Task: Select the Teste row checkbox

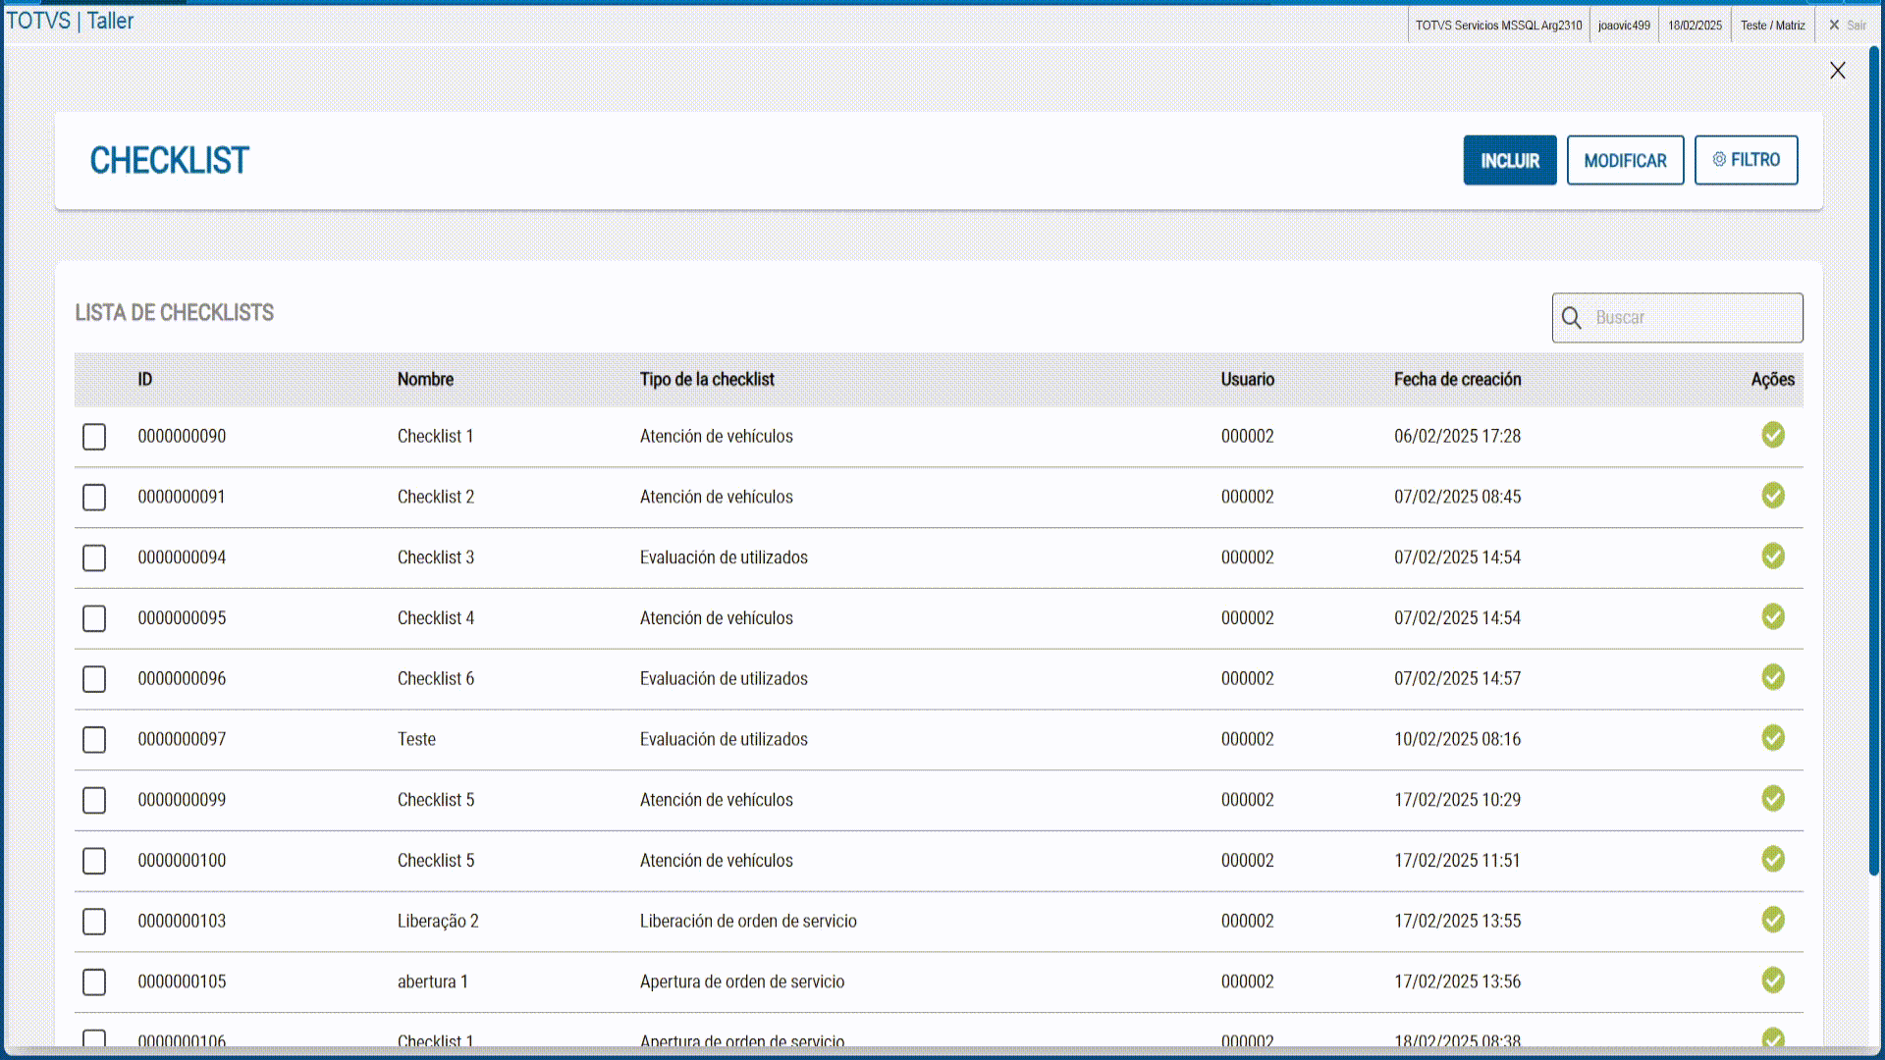Action: 94,740
